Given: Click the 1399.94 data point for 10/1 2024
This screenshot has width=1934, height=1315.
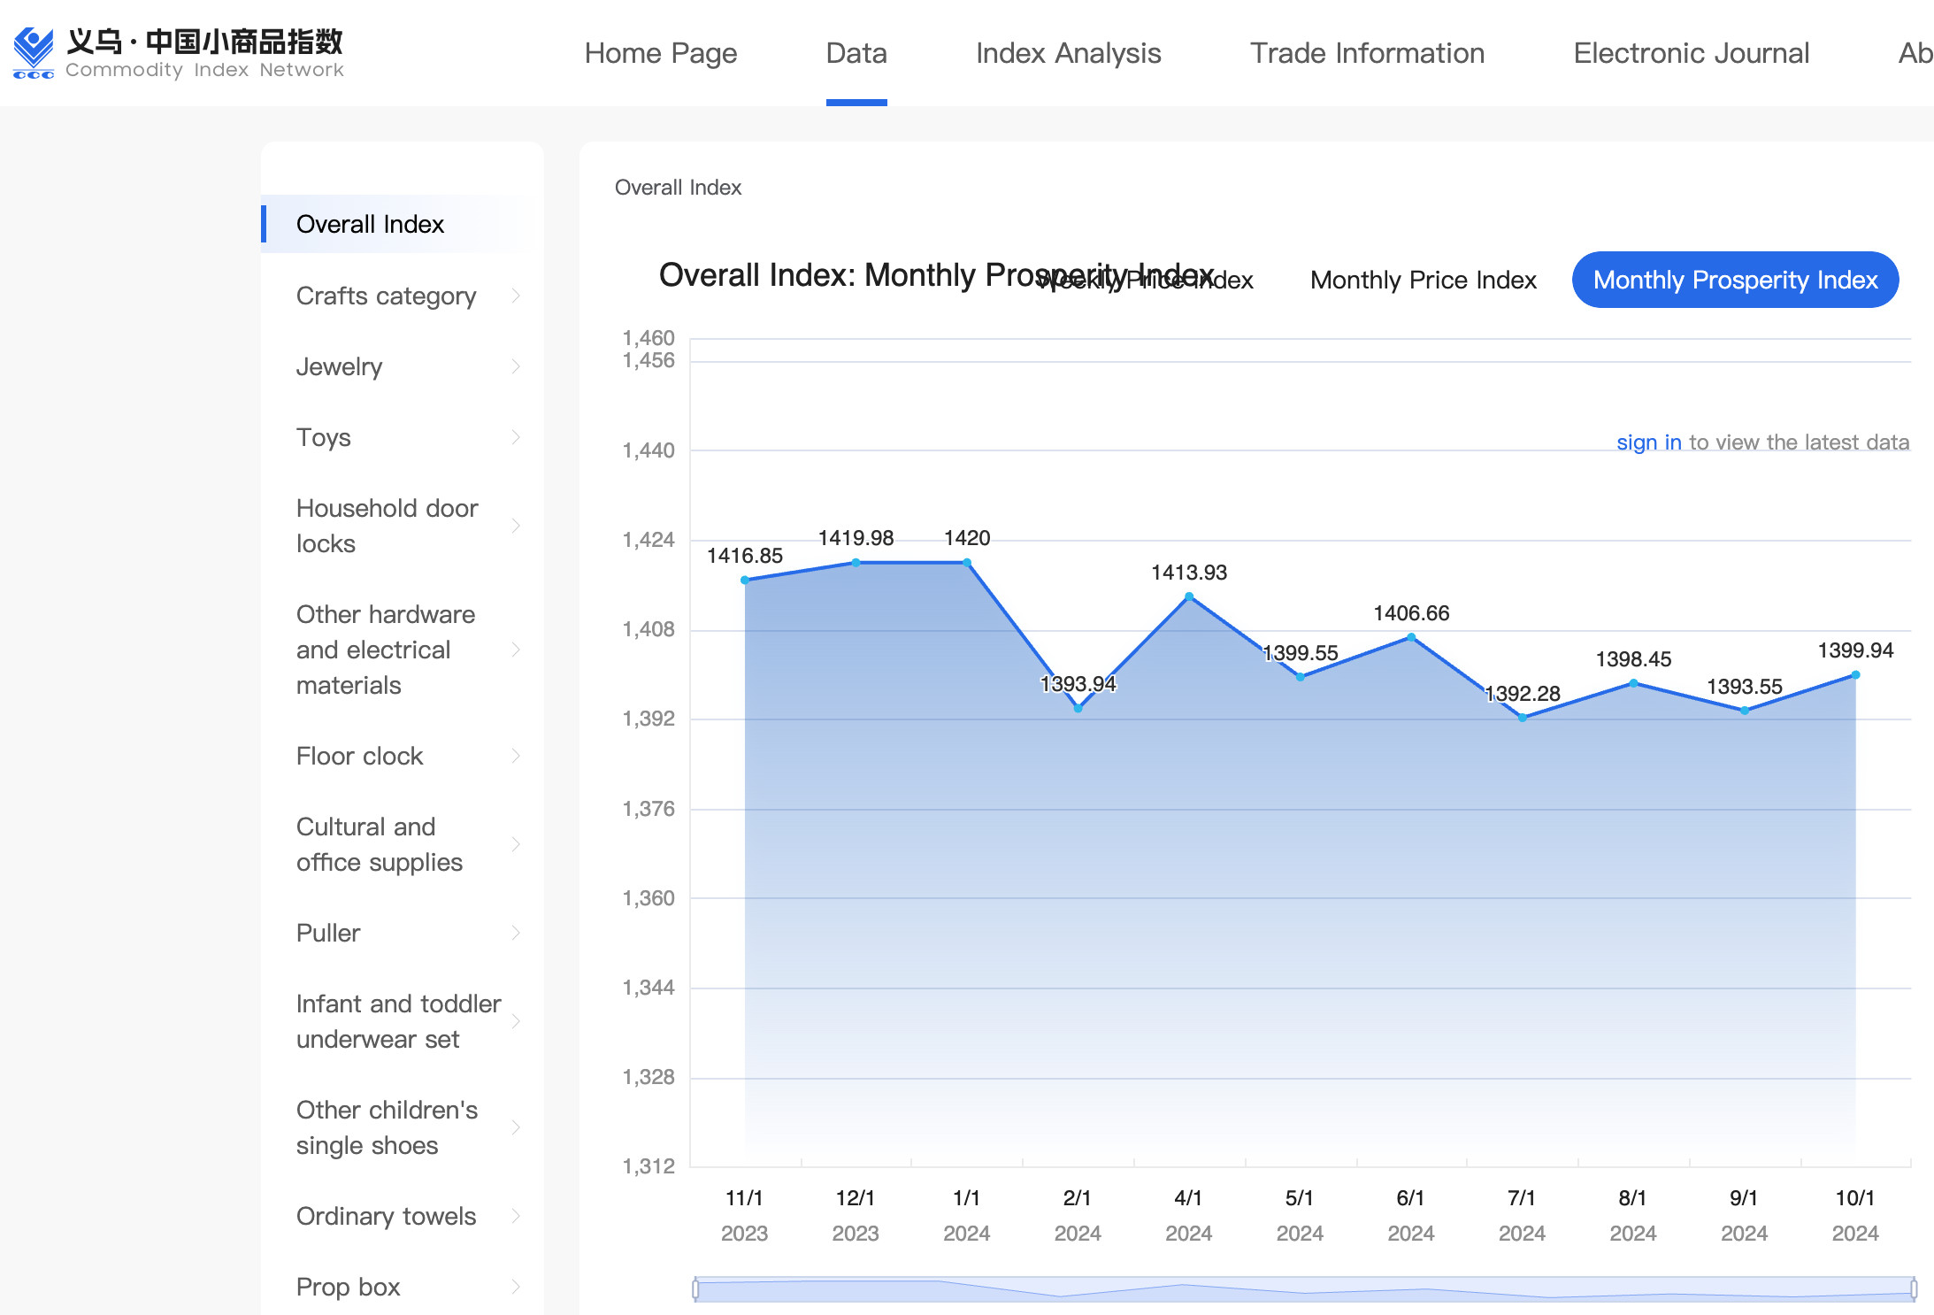Looking at the screenshot, I should tap(1855, 675).
